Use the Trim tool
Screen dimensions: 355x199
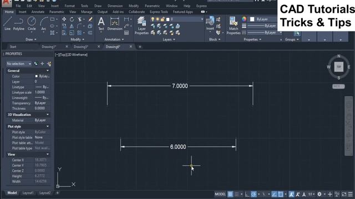(79, 19)
